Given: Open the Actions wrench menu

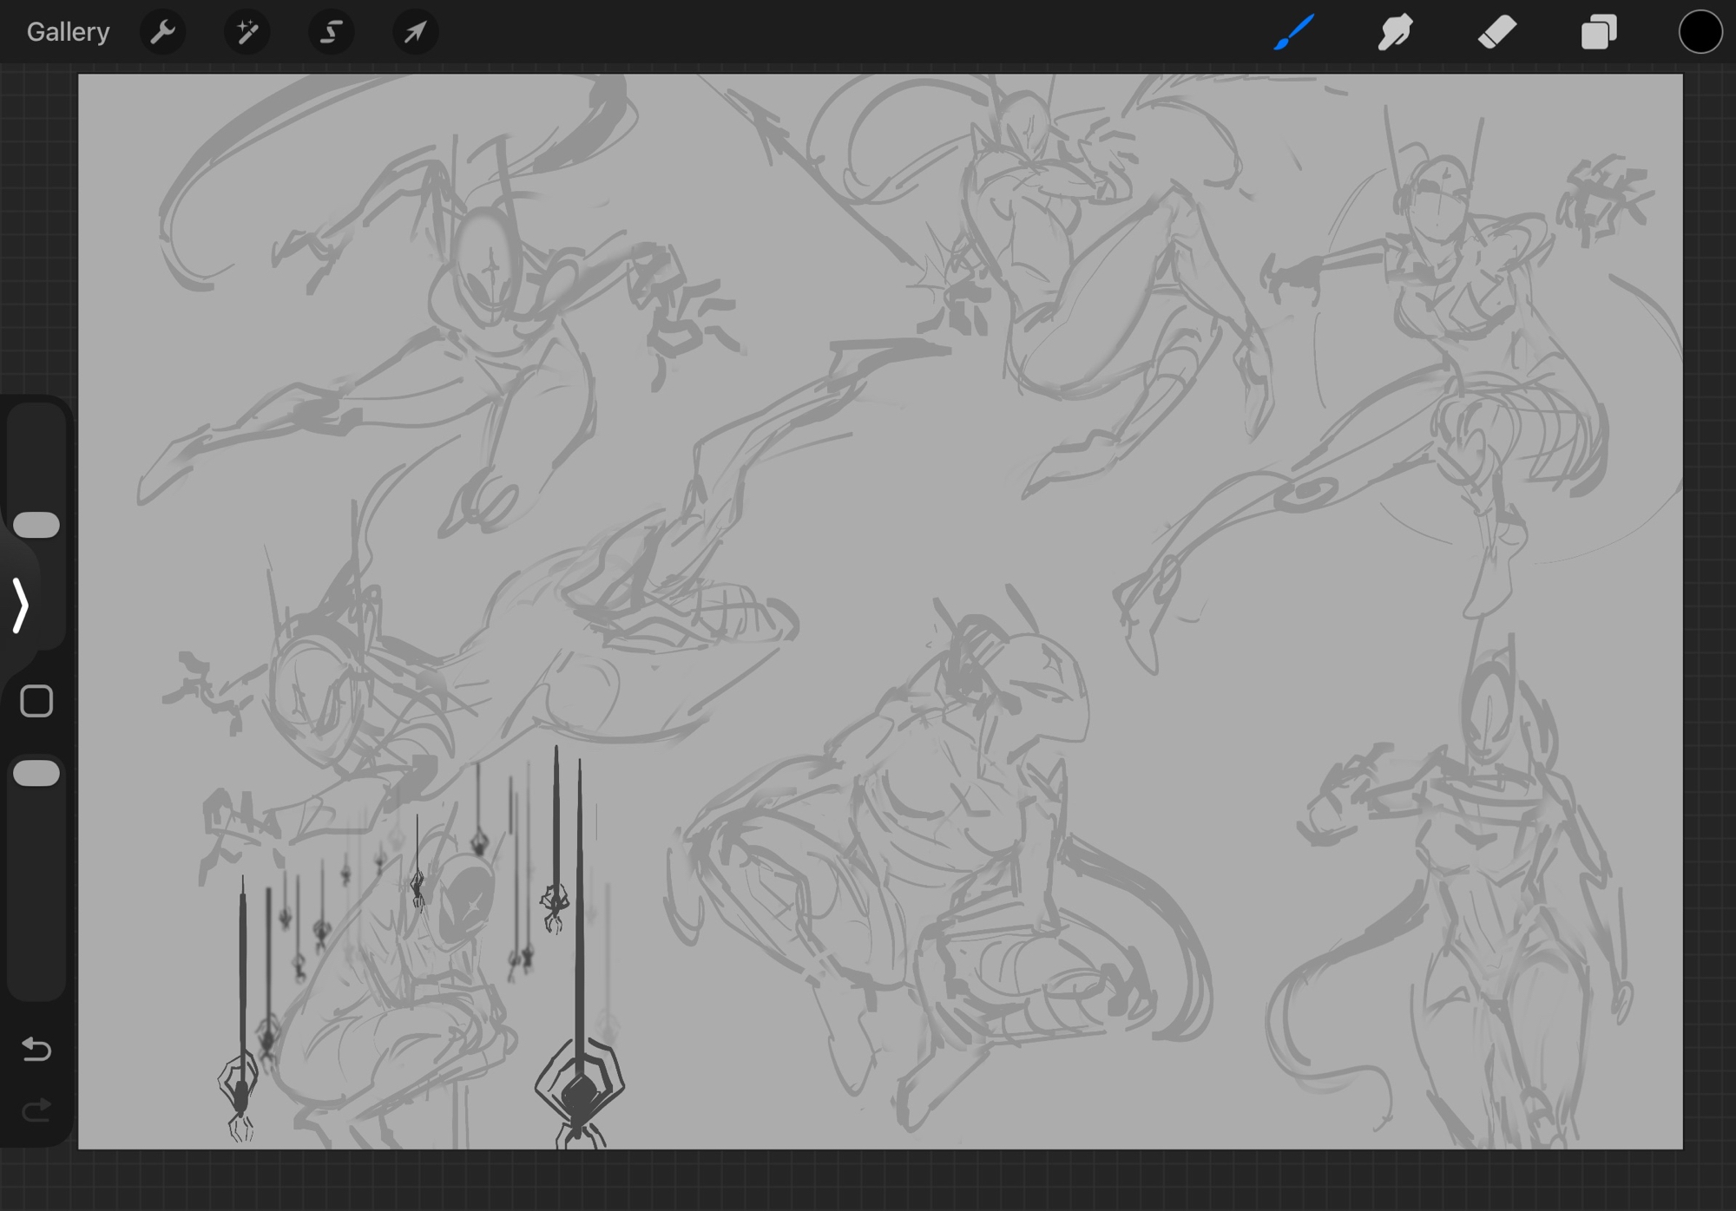Looking at the screenshot, I should point(162,32).
